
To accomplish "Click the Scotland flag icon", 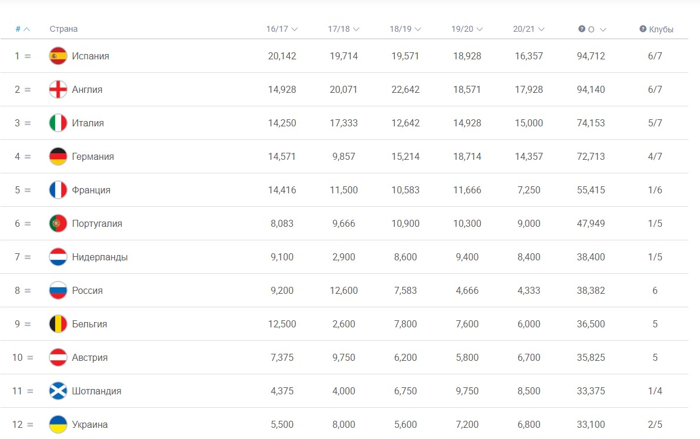I will [x=58, y=391].
